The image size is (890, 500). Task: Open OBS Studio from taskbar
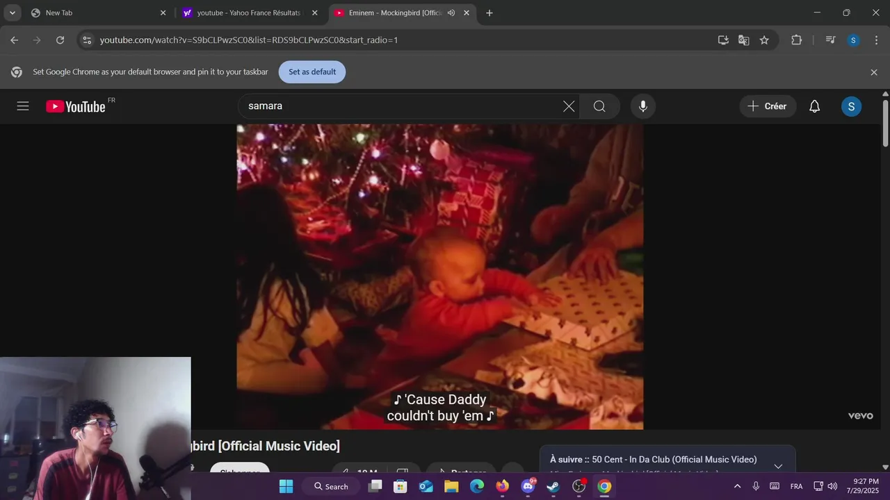click(x=578, y=486)
